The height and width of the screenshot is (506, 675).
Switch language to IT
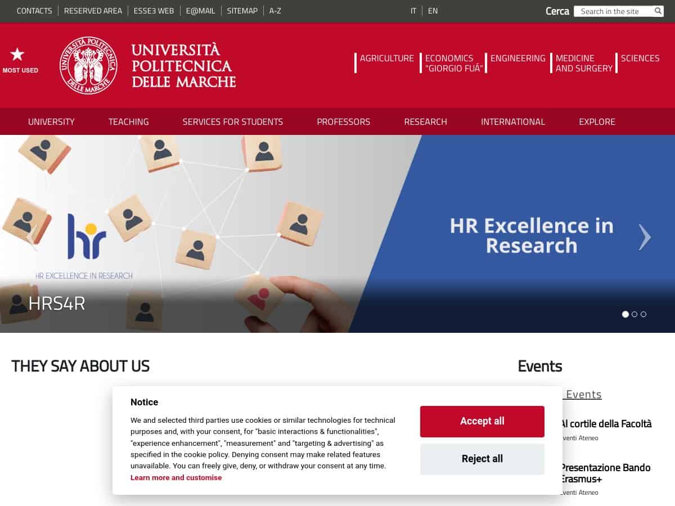click(x=413, y=11)
